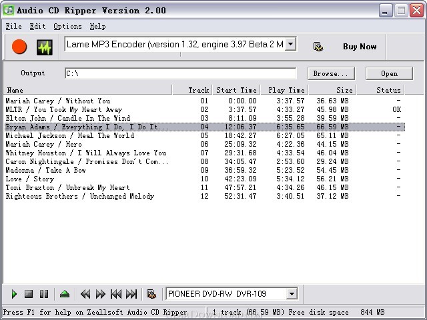The image size is (427, 320).
Task: Click the rewind button
Action: click(85, 294)
